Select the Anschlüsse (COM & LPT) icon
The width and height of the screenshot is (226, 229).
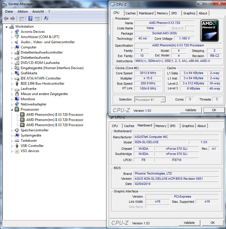pos(17,37)
